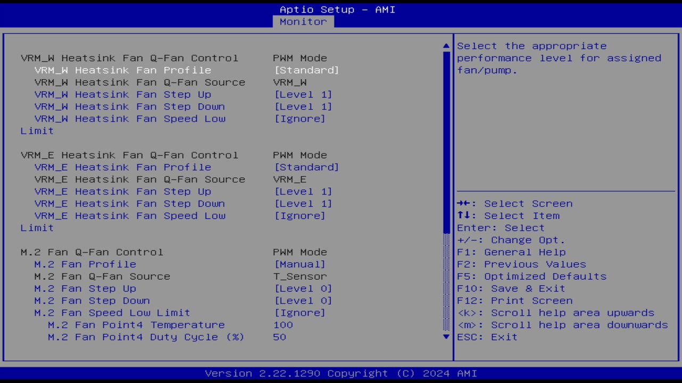Click Select Item arrows hint

point(508,217)
